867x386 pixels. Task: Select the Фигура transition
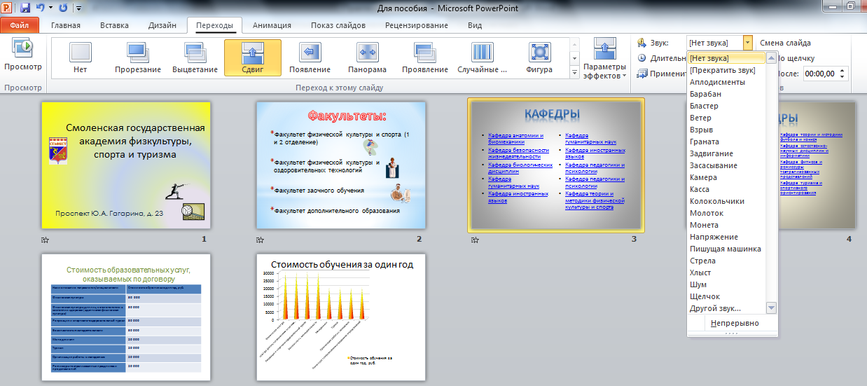point(539,57)
